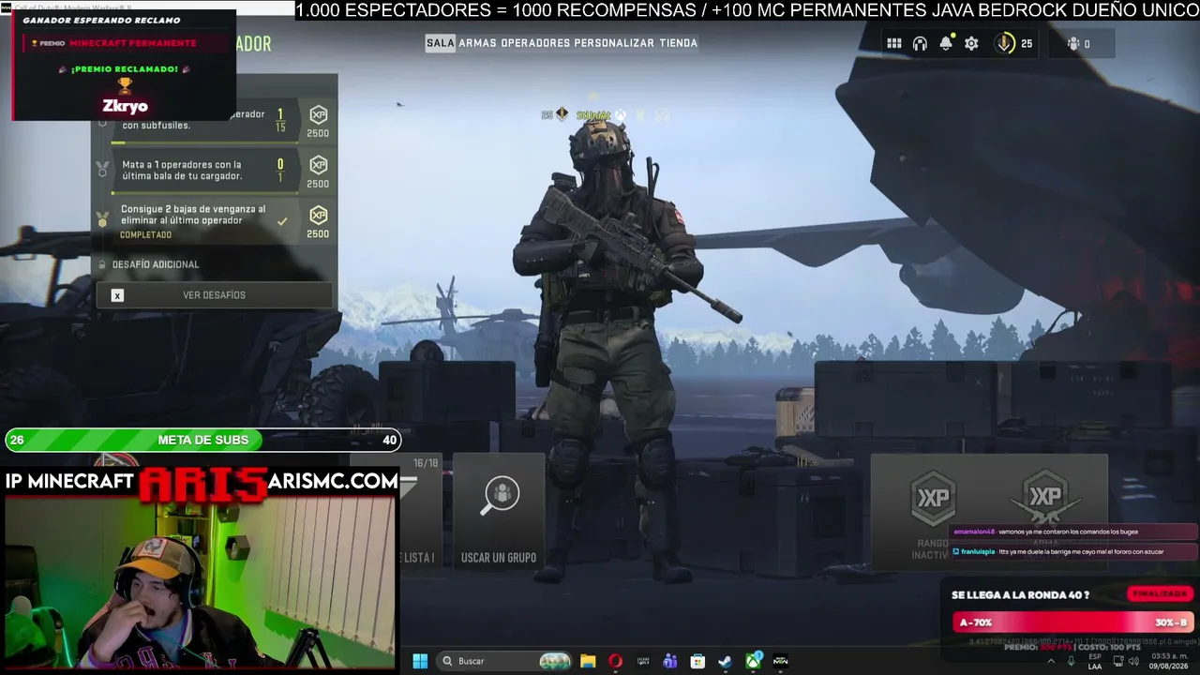This screenshot has width=1200, height=675.
Task: Click the battle pass token icon showing 25
Action: (x=1005, y=43)
